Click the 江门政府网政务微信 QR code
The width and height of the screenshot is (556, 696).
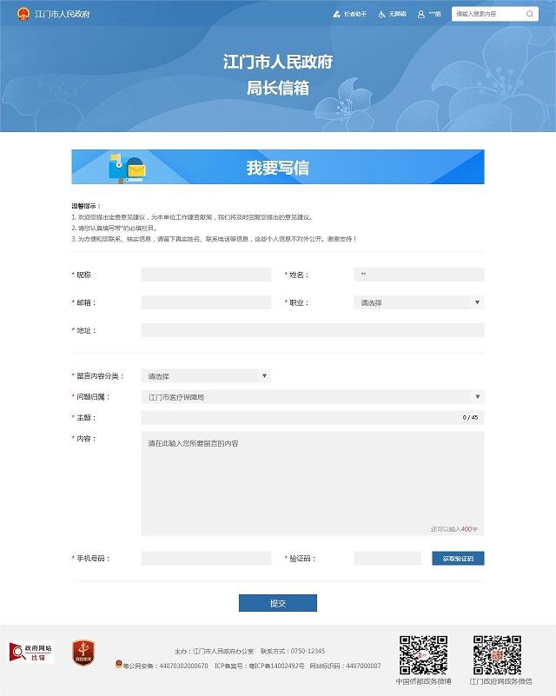(x=496, y=655)
